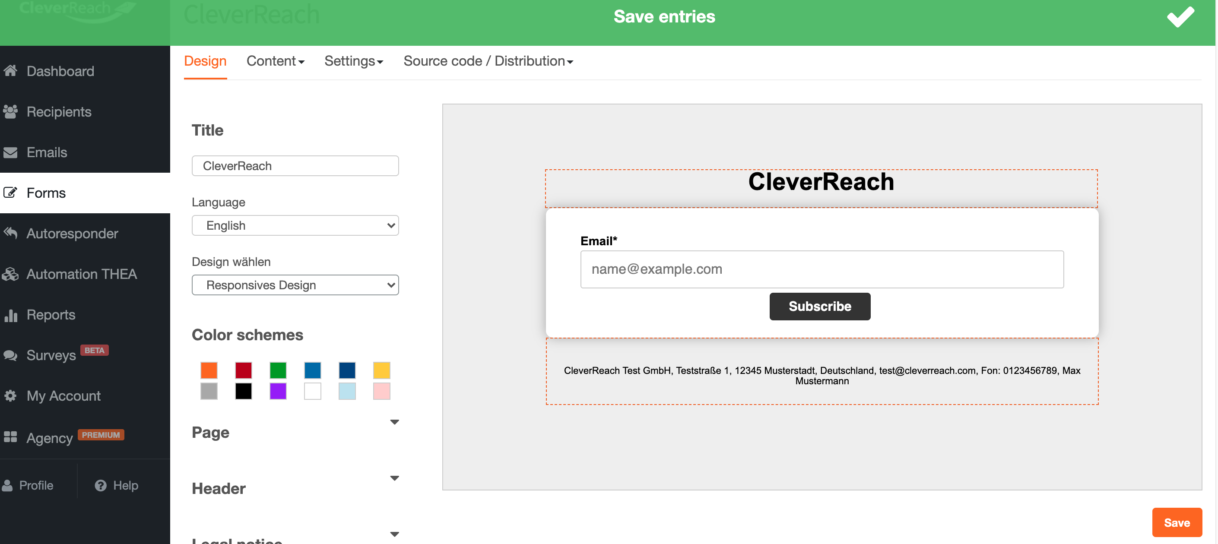Click the Reports bar chart icon
The image size is (1218, 544).
tap(10, 314)
